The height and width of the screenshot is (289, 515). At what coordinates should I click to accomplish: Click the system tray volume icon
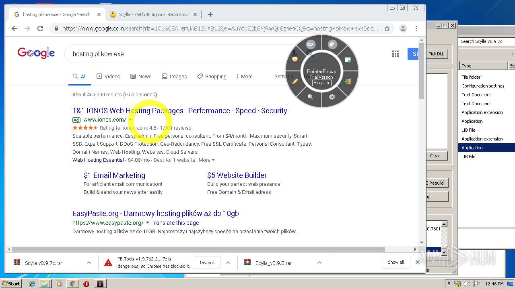[x=467, y=284]
